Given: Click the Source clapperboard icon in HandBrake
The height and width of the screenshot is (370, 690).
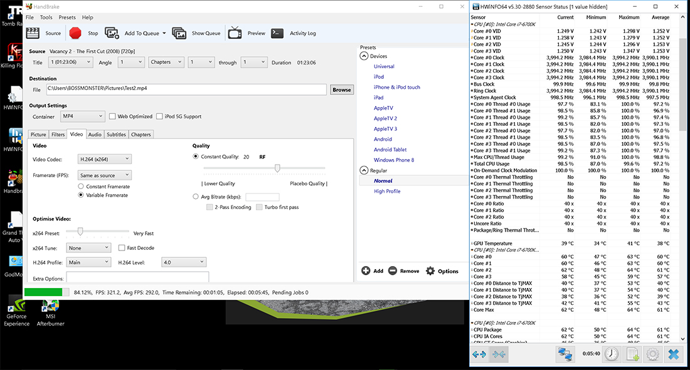Looking at the screenshot, I should 33,33.
